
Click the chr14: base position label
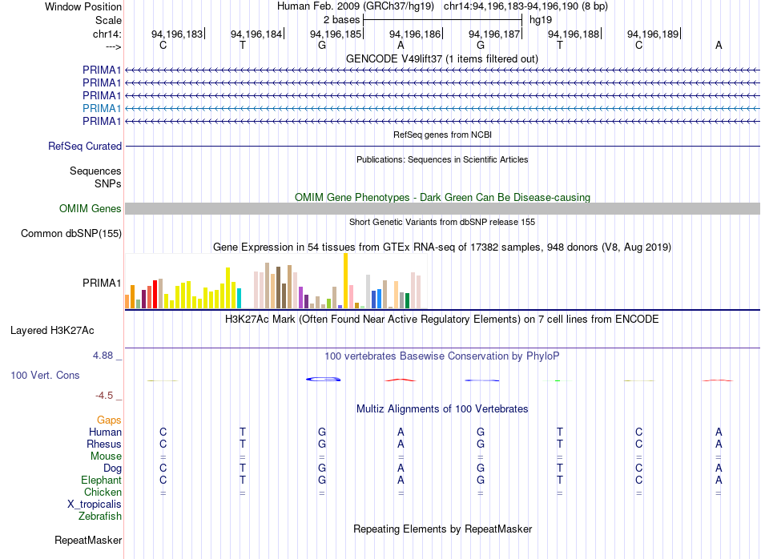pyautogui.click(x=107, y=34)
